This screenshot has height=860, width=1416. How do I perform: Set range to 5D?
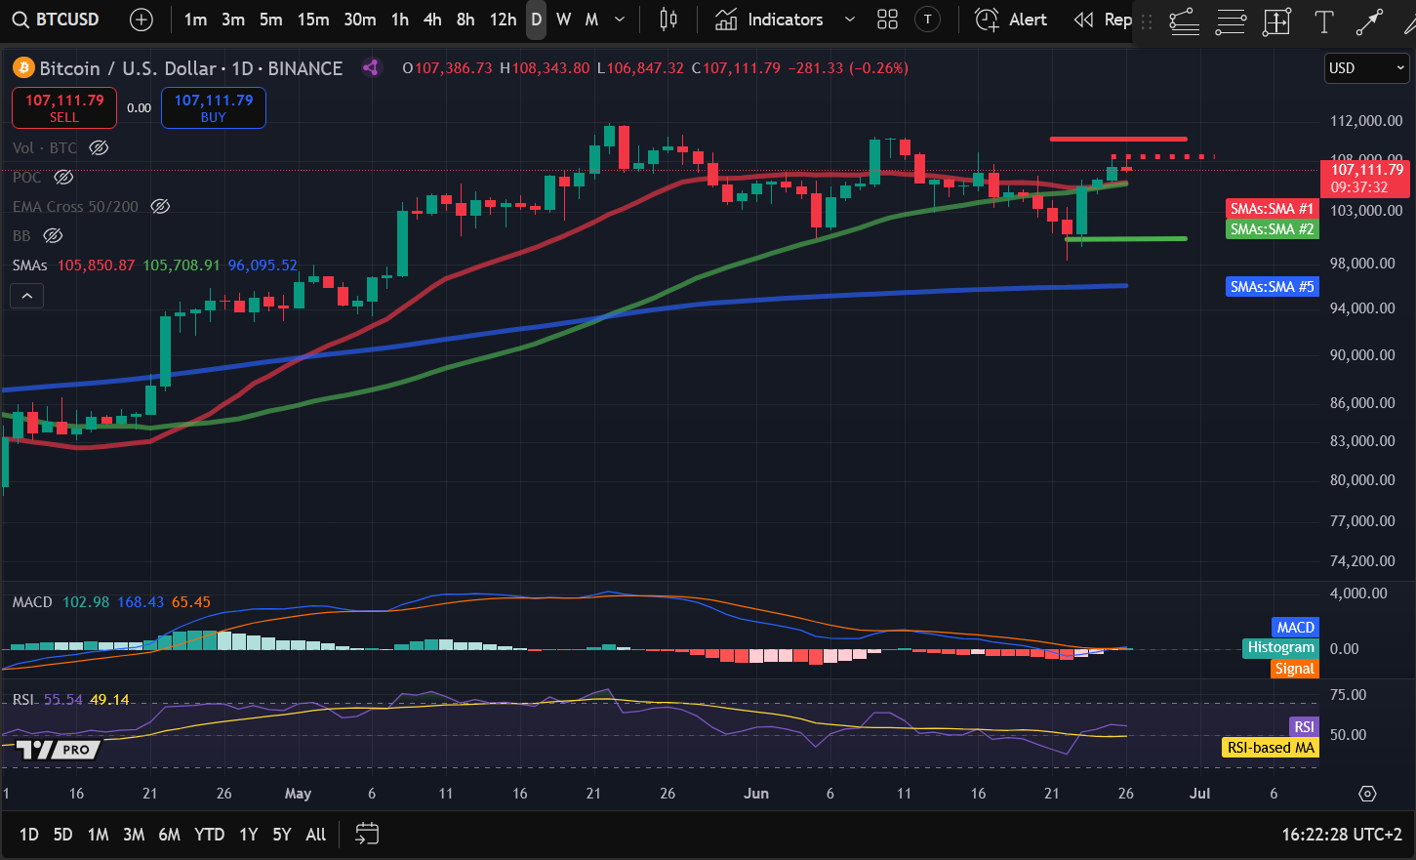point(62,835)
